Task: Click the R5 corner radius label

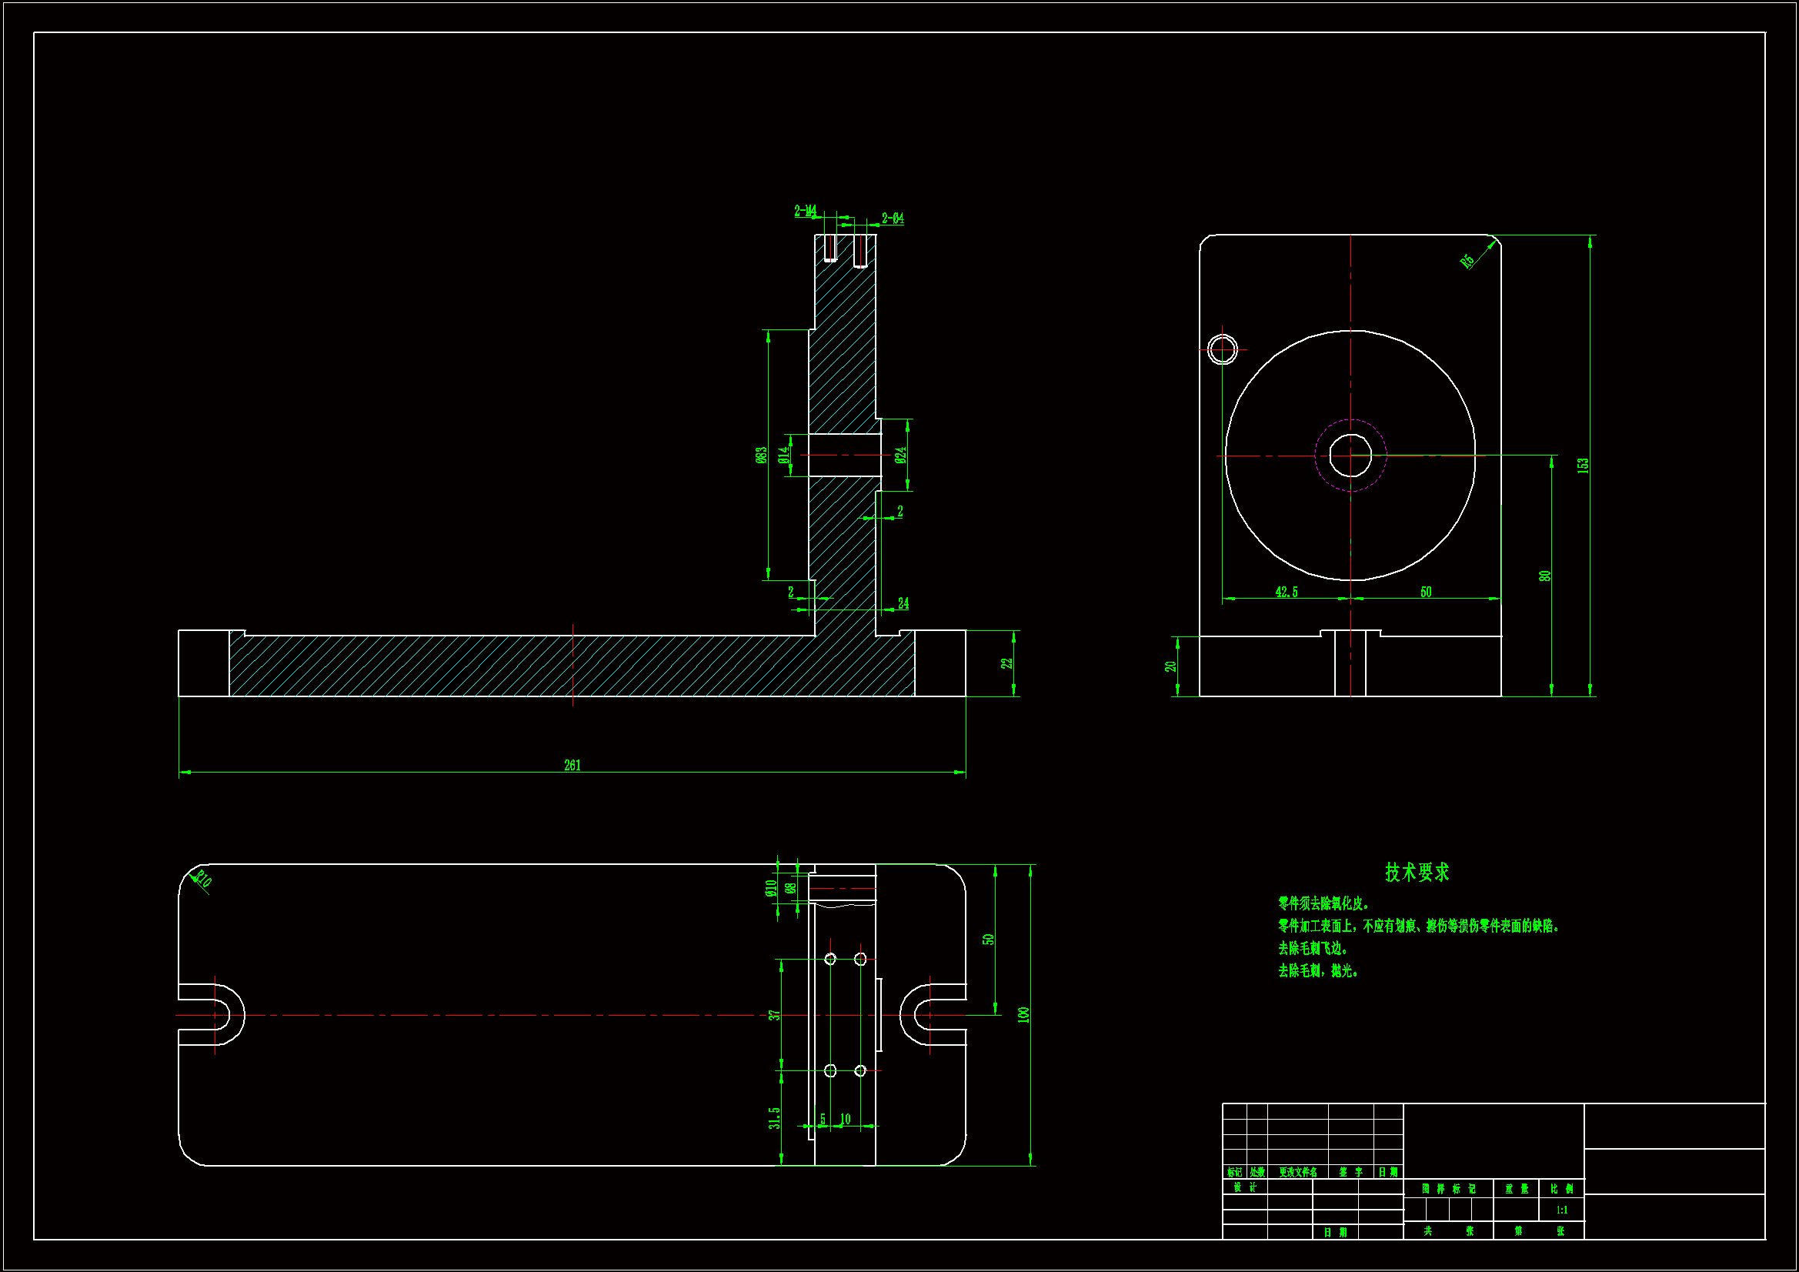Action: tap(1467, 262)
